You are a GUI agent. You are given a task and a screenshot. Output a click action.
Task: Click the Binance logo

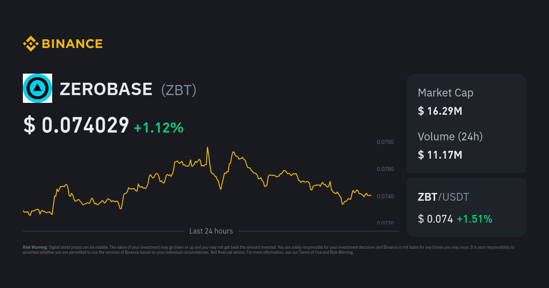63,44
